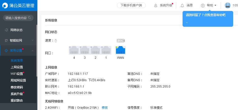The width and height of the screenshot is (238, 110).
Task: Click subnet mask 255.255.255.0
Action: pyautogui.click(x=160, y=87)
